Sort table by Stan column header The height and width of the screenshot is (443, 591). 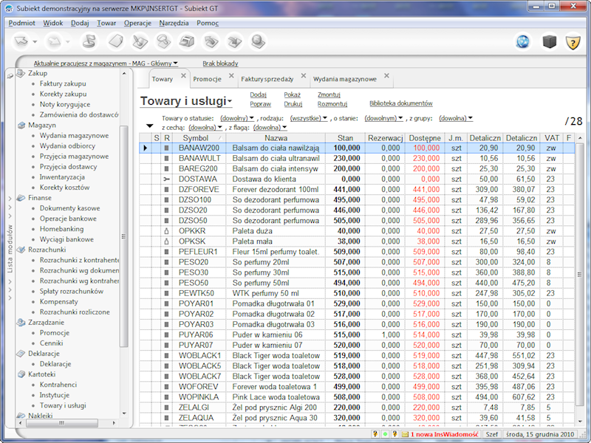coord(345,138)
